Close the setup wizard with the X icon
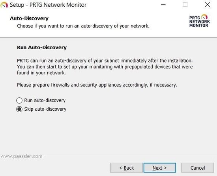 point(207,5)
